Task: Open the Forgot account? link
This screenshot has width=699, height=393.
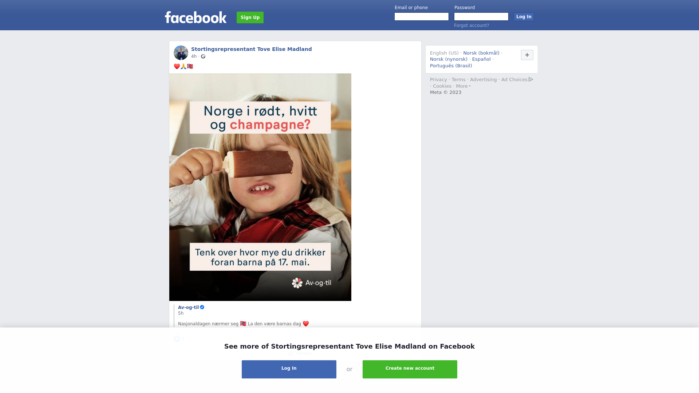Action: pos(471,25)
